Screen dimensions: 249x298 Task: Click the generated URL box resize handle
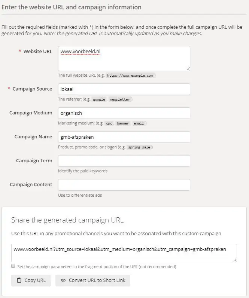[234, 259]
